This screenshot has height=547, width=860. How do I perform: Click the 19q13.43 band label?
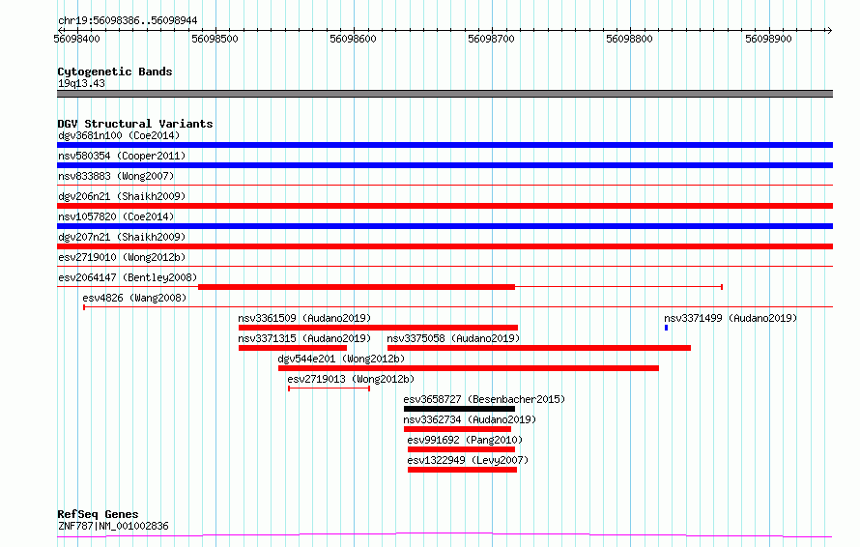tap(81, 83)
